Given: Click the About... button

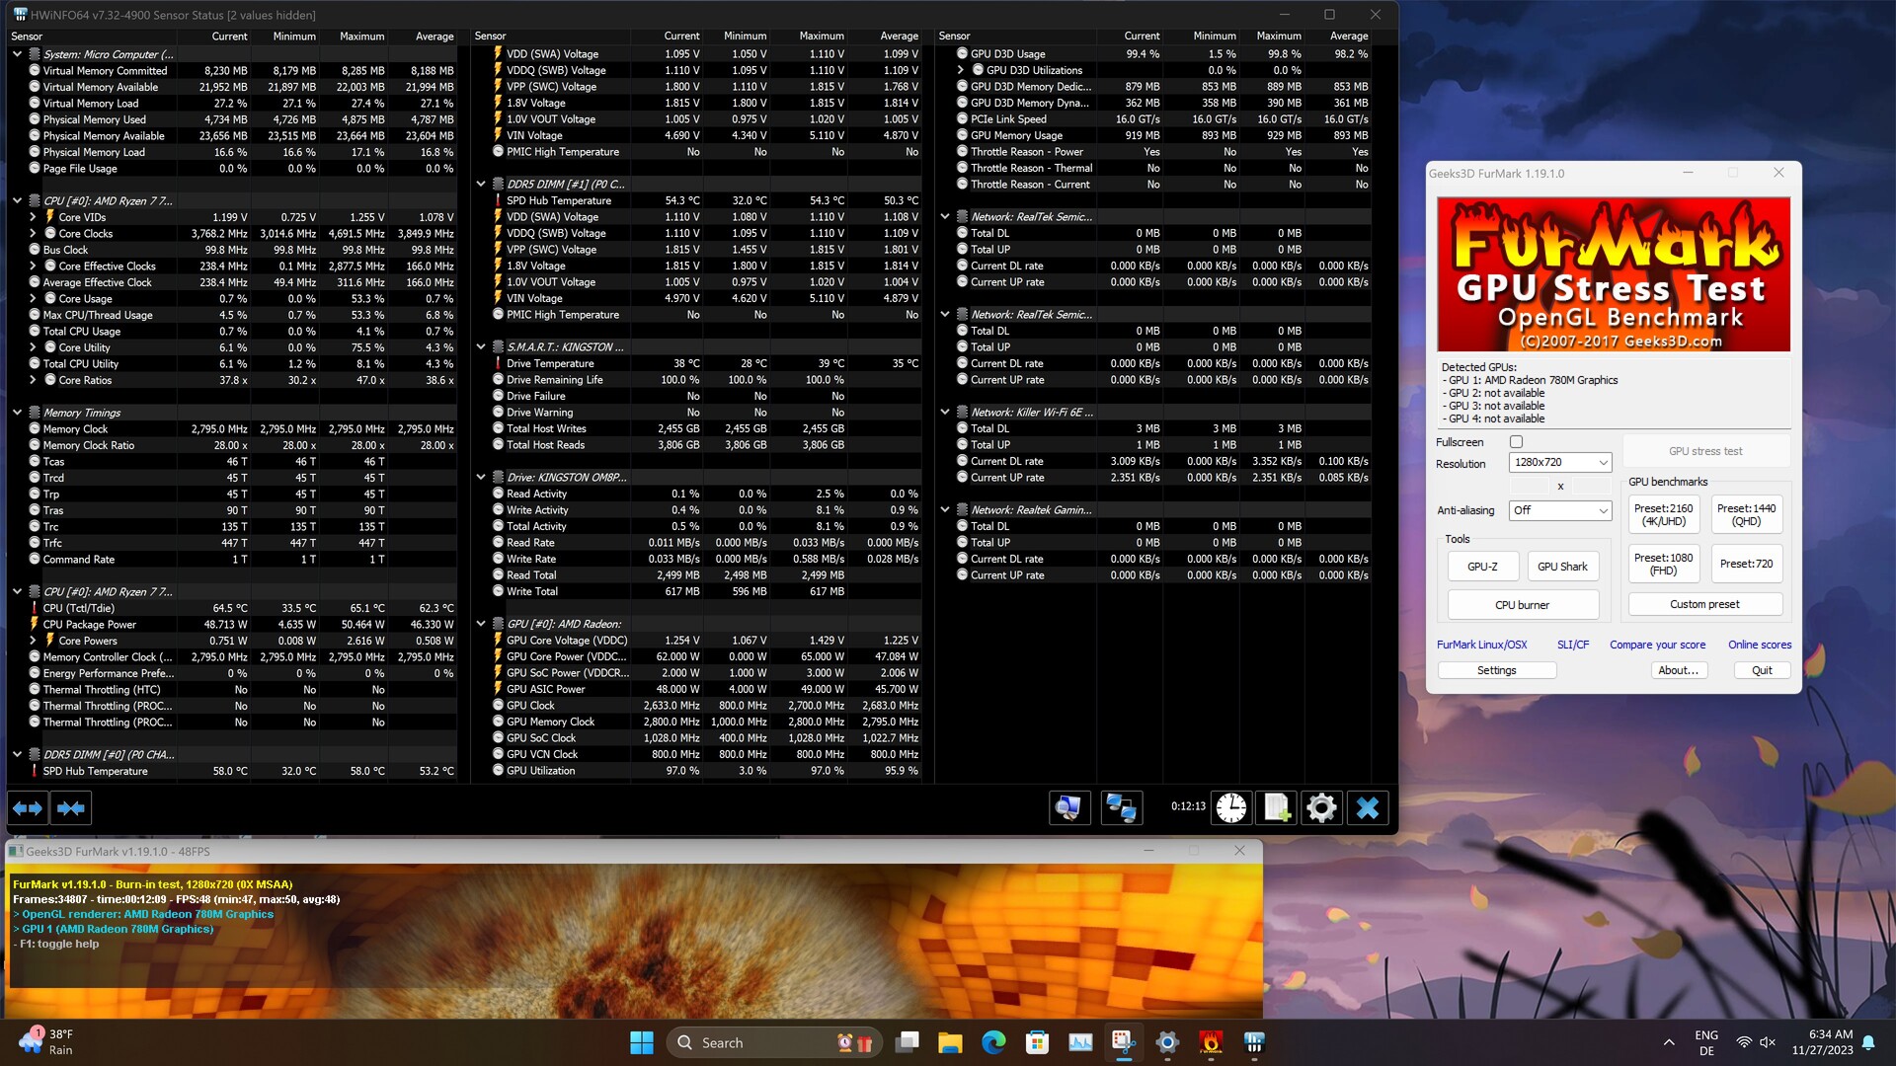Looking at the screenshot, I should click(x=1678, y=670).
